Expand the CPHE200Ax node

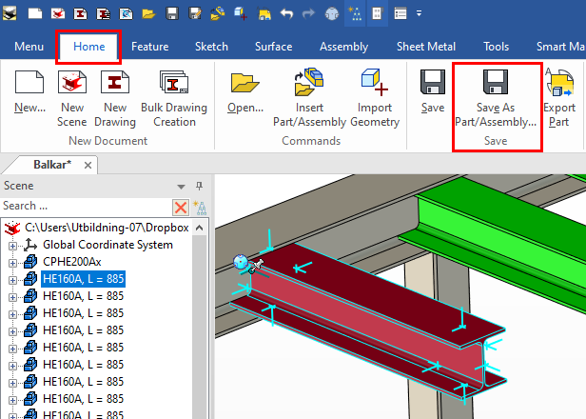pyautogui.click(x=12, y=263)
